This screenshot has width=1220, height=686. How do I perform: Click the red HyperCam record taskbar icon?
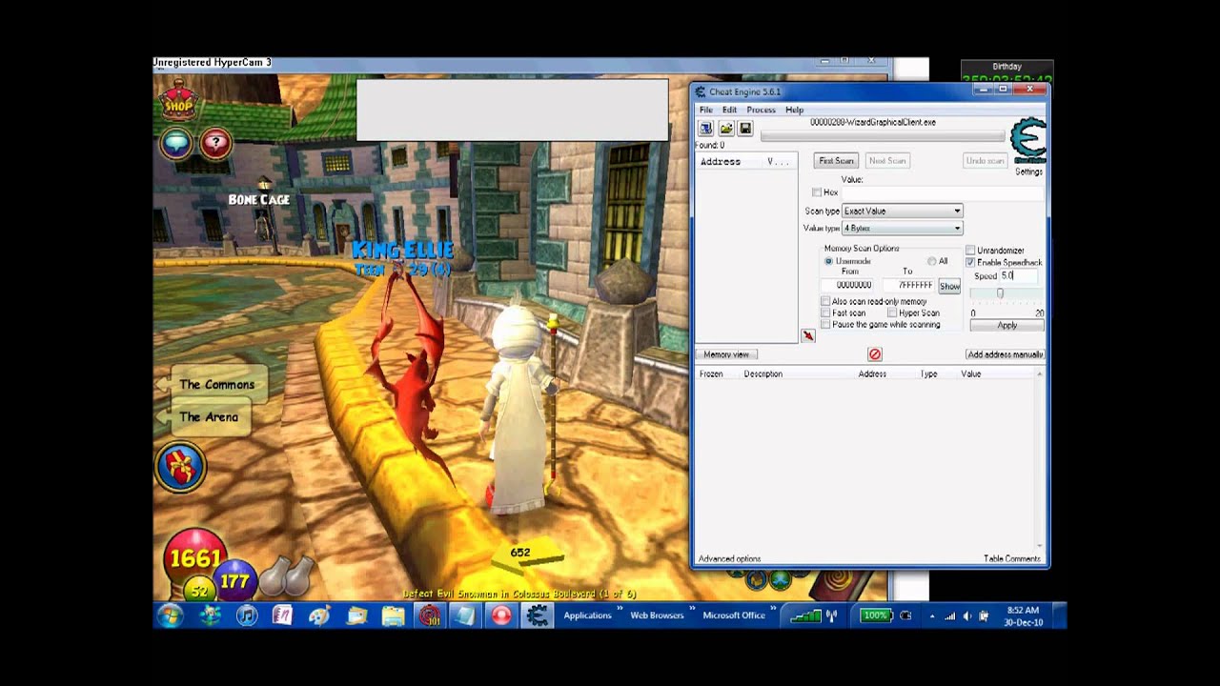coord(501,615)
